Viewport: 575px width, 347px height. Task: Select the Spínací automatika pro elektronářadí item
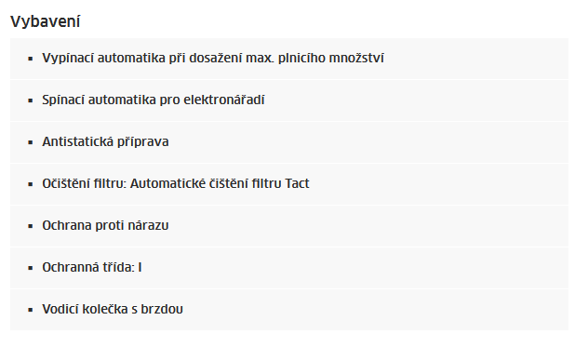(x=154, y=100)
